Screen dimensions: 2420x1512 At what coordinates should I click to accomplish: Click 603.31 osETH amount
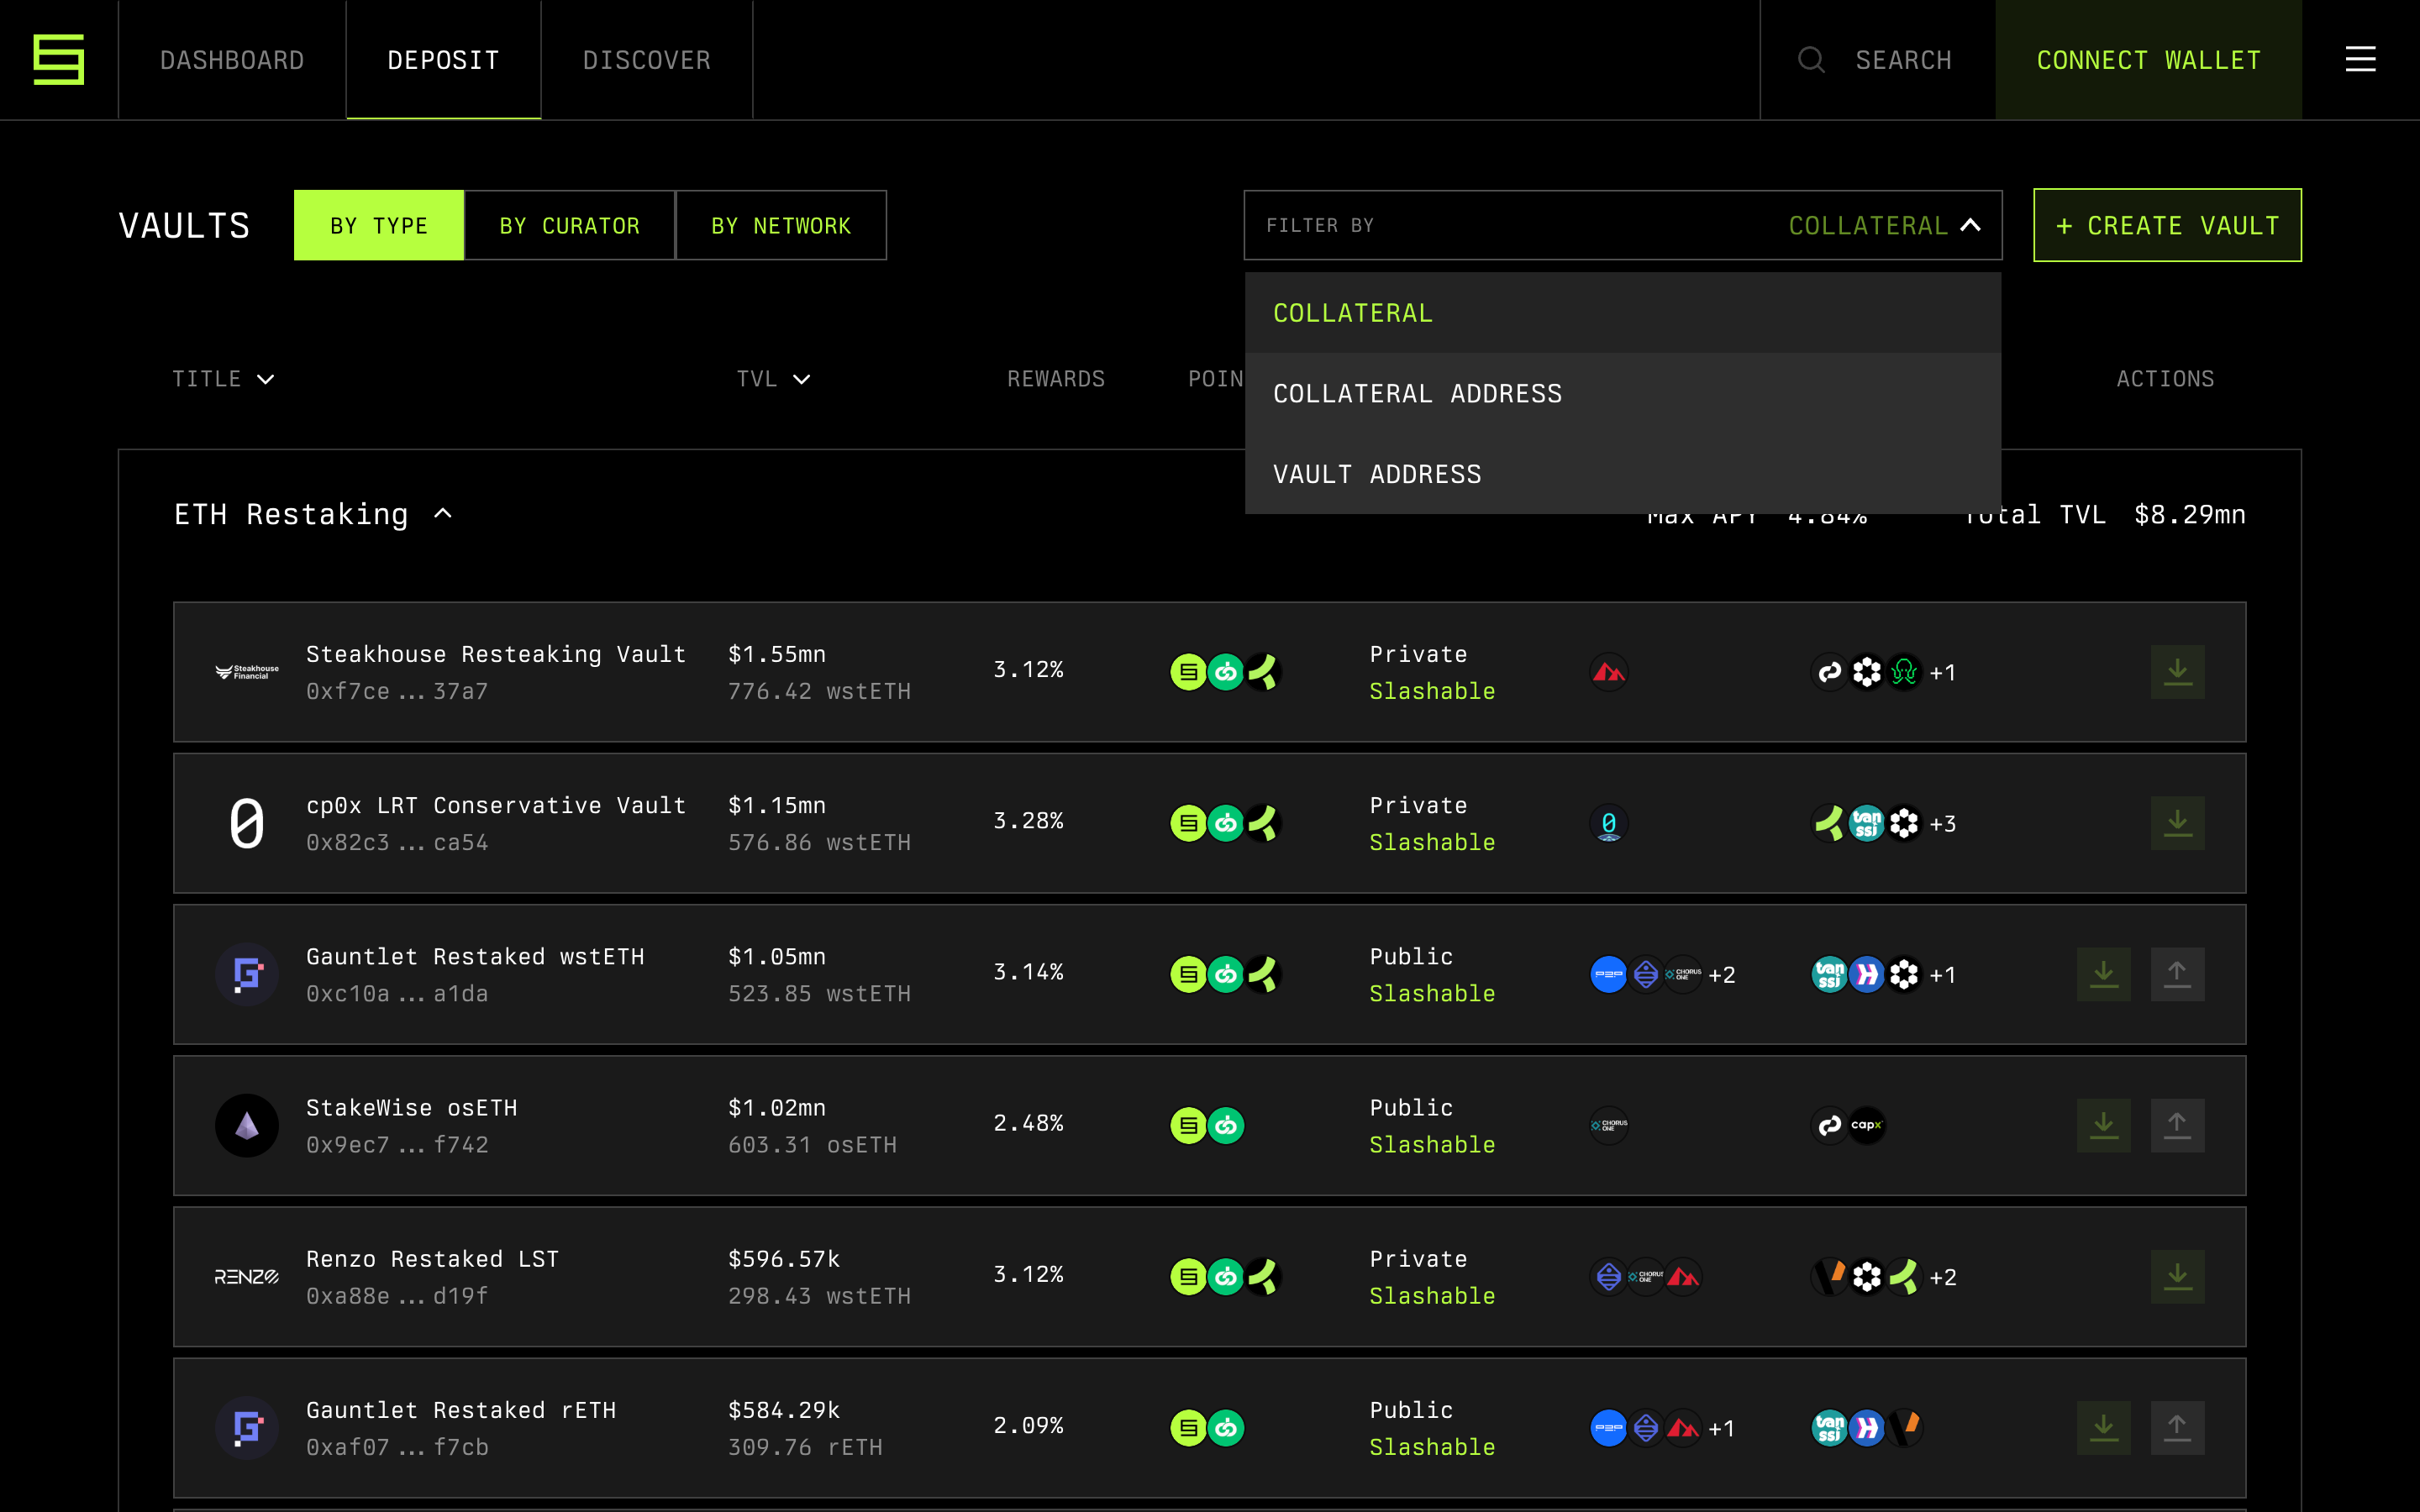point(812,1144)
